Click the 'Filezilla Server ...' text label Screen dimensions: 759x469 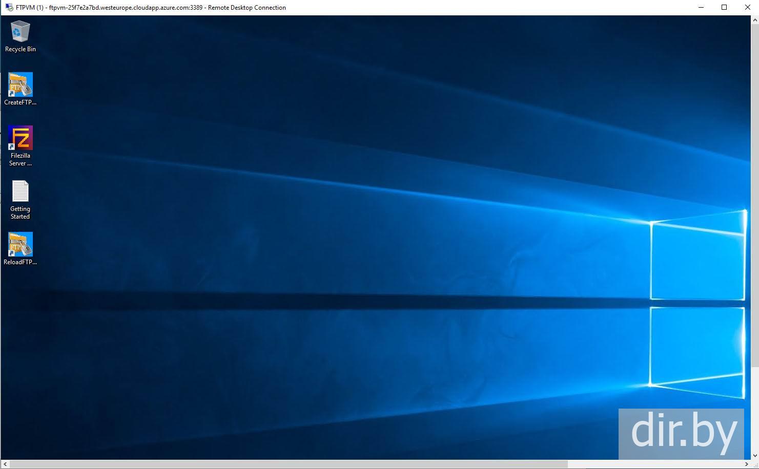[20, 159]
